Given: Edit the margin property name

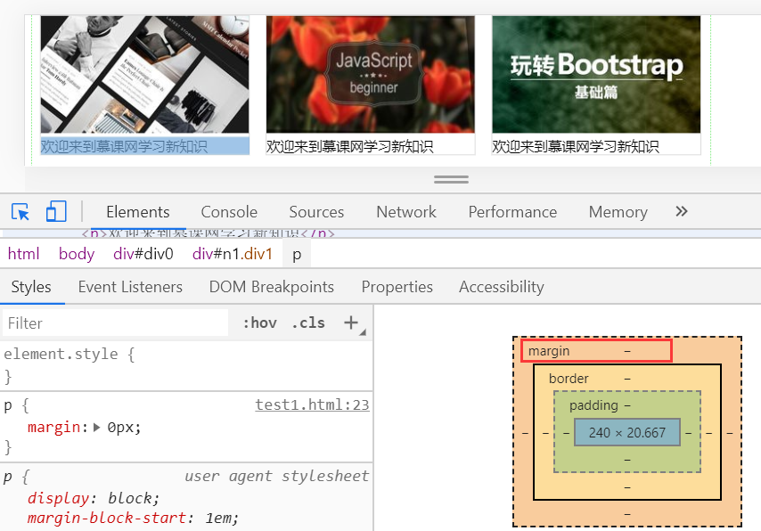Looking at the screenshot, I should pyautogui.click(x=53, y=427).
